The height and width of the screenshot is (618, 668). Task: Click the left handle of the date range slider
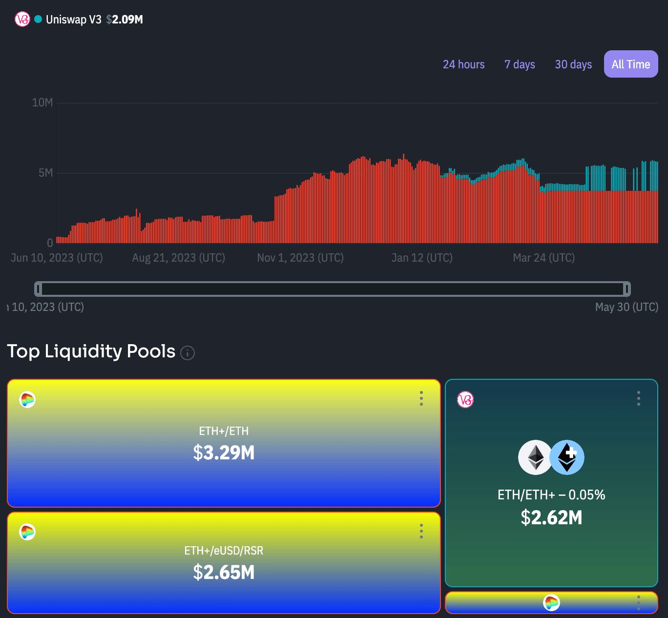[x=39, y=289]
